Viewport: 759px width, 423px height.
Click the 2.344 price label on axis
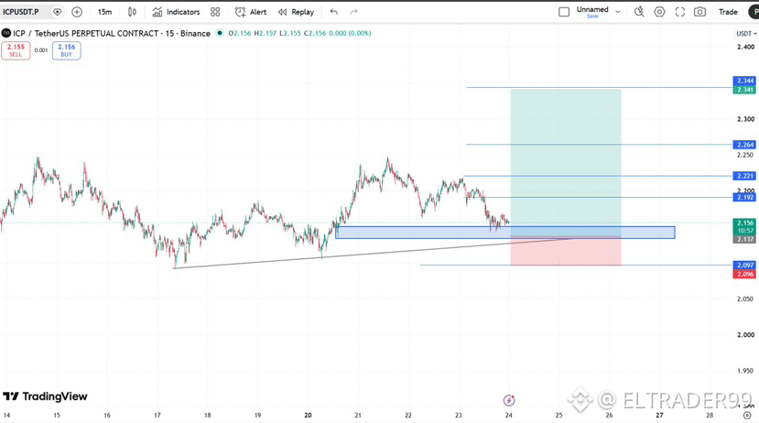click(744, 81)
